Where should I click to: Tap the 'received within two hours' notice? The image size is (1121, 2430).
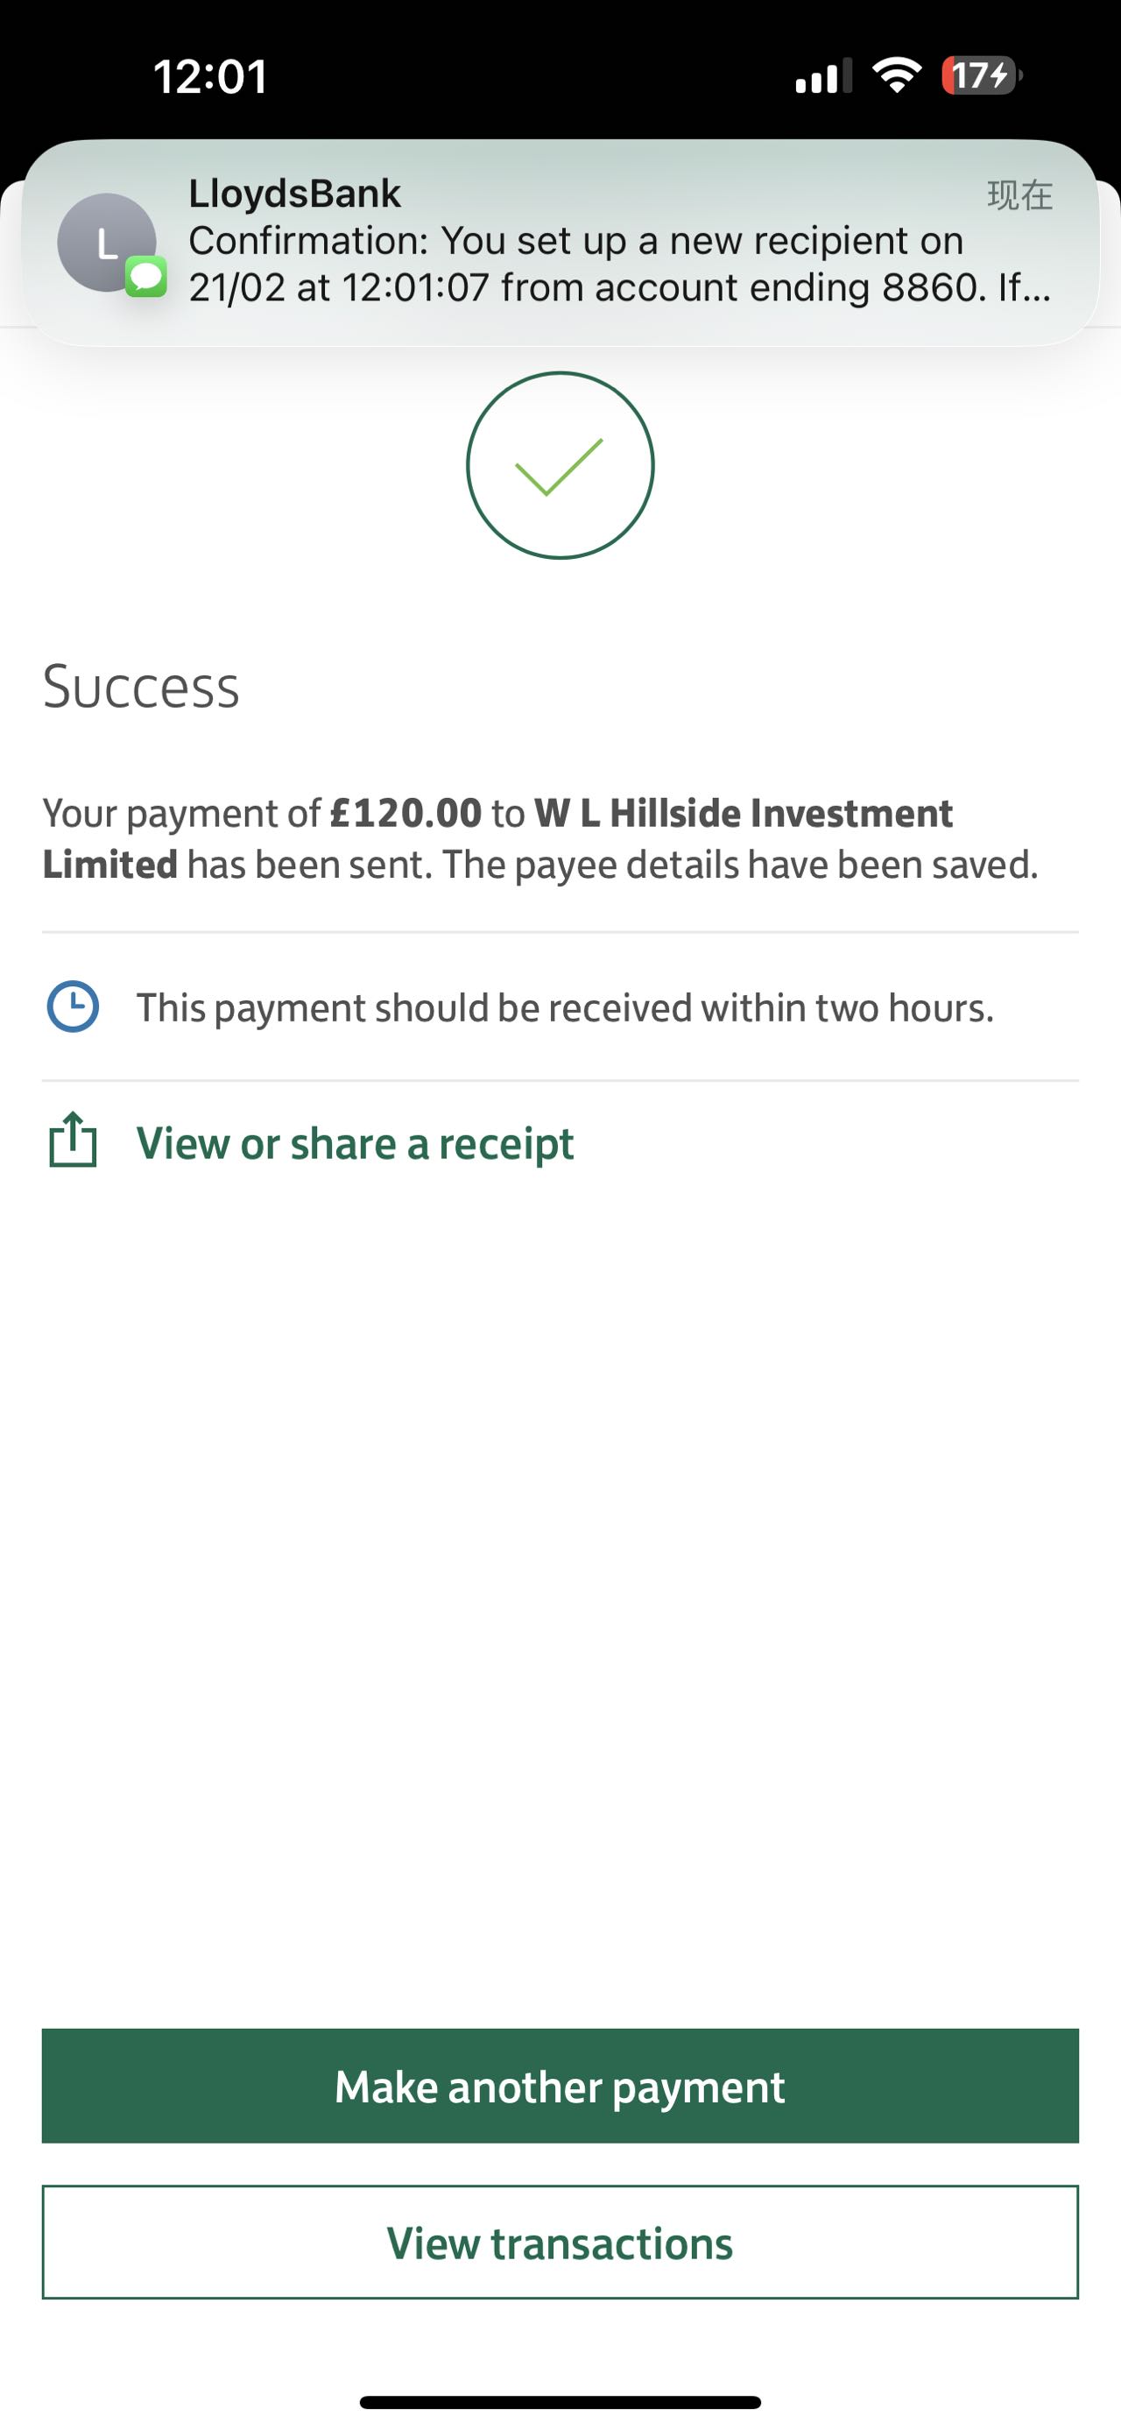(565, 1007)
